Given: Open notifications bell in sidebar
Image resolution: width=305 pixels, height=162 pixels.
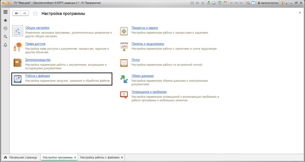Looking at the screenshot, I should (5, 45).
